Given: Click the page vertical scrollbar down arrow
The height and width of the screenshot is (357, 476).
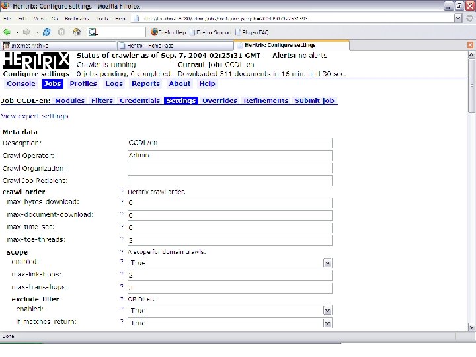Looking at the screenshot, I should [471, 327].
